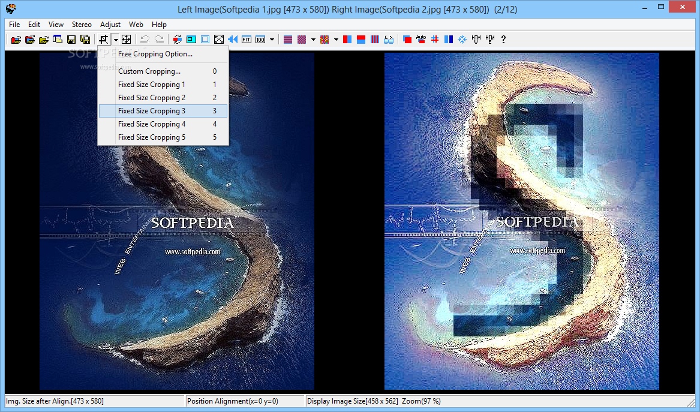The height and width of the screenshot is (412, 700).
Task: Expand dropdown after multicolor checkered icon
Action: (x=336, y=39)
